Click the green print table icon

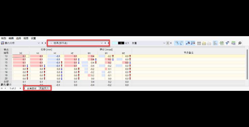point(222,43)
